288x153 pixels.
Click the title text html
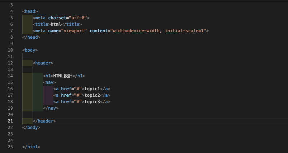56,24
